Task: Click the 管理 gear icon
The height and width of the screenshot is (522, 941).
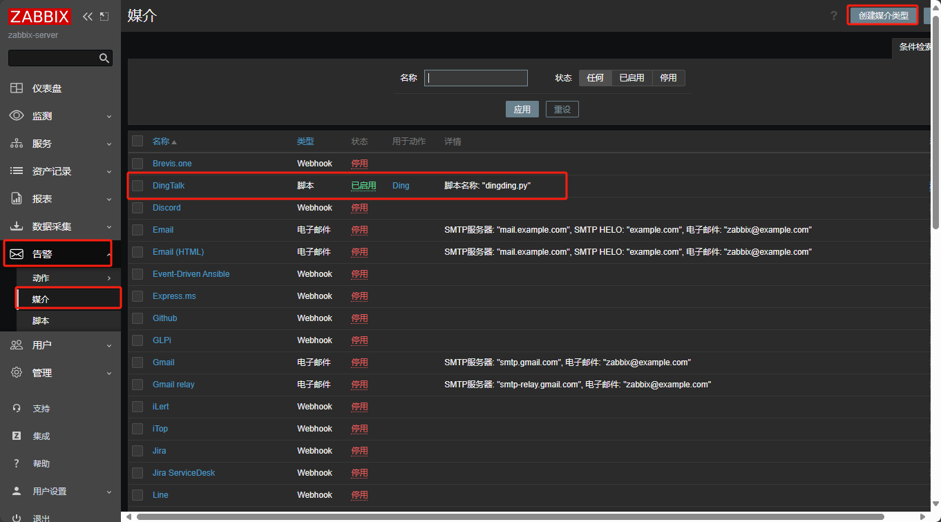Action: click(x=17, y=373)
